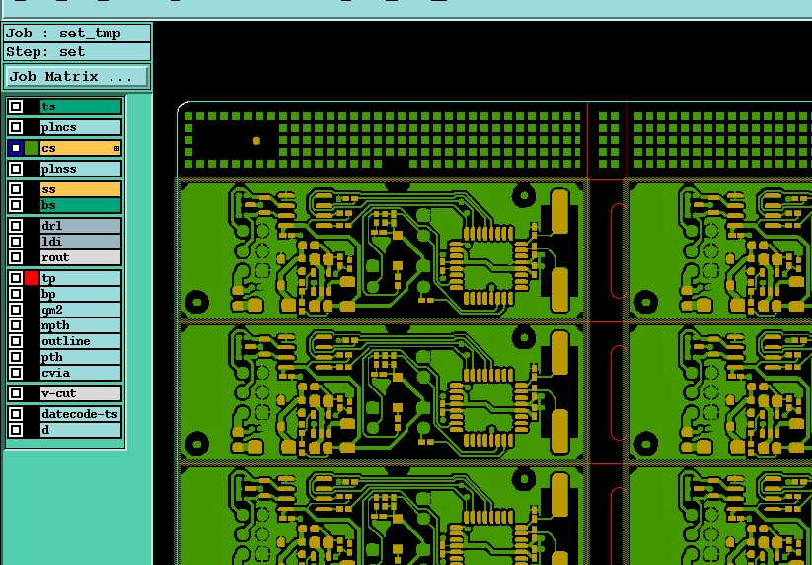The image size is (812, 565).
Task: Select the gm2 layer name
Action: tap(81, 310)
